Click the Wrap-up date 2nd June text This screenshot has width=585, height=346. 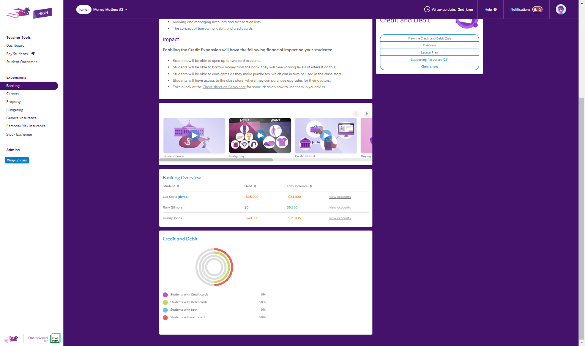pyautogui.click(x=452, y=9)
